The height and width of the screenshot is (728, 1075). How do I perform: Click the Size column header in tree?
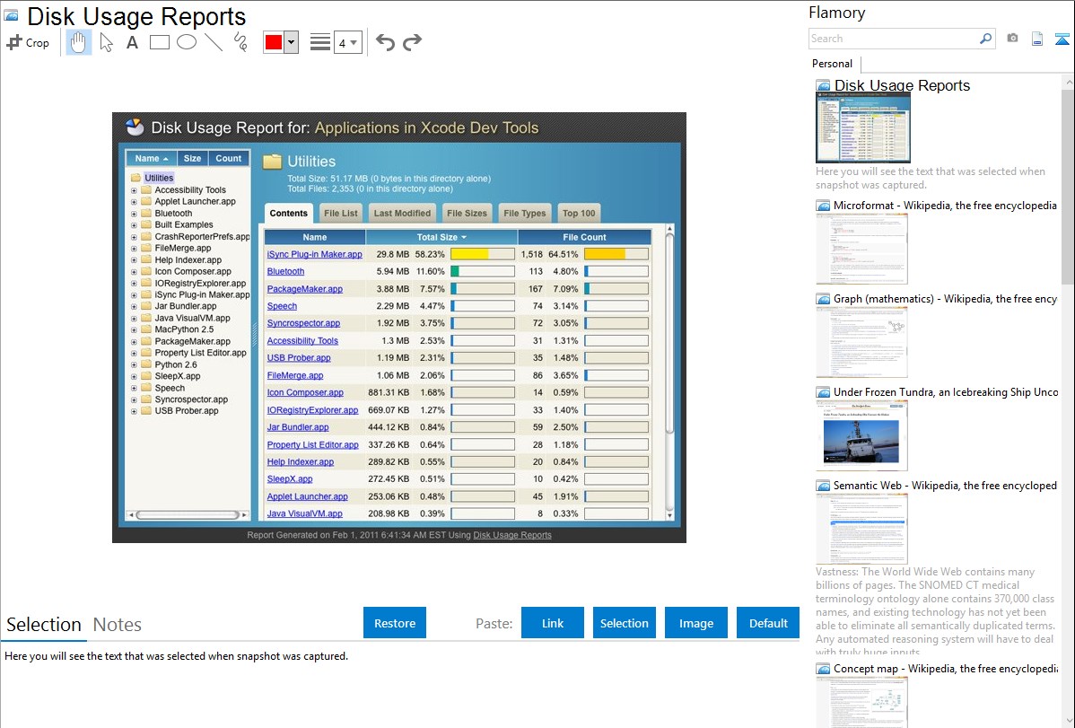tap(193, 159)
